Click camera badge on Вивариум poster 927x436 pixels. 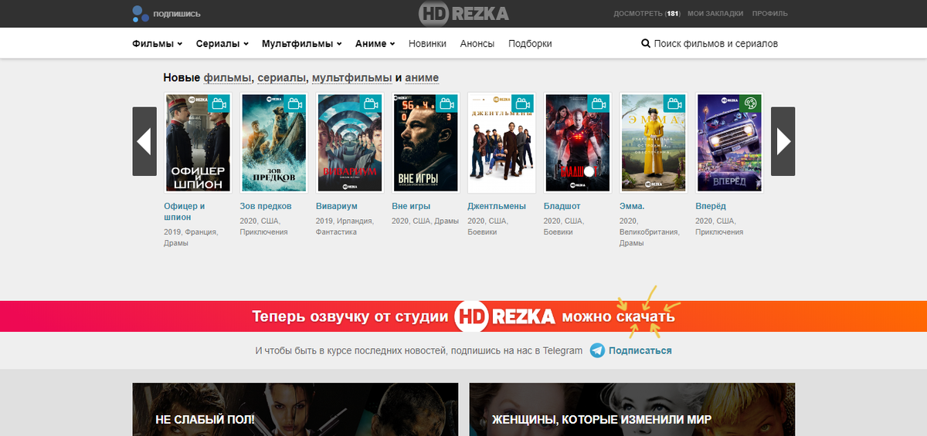tap(372, 103)
